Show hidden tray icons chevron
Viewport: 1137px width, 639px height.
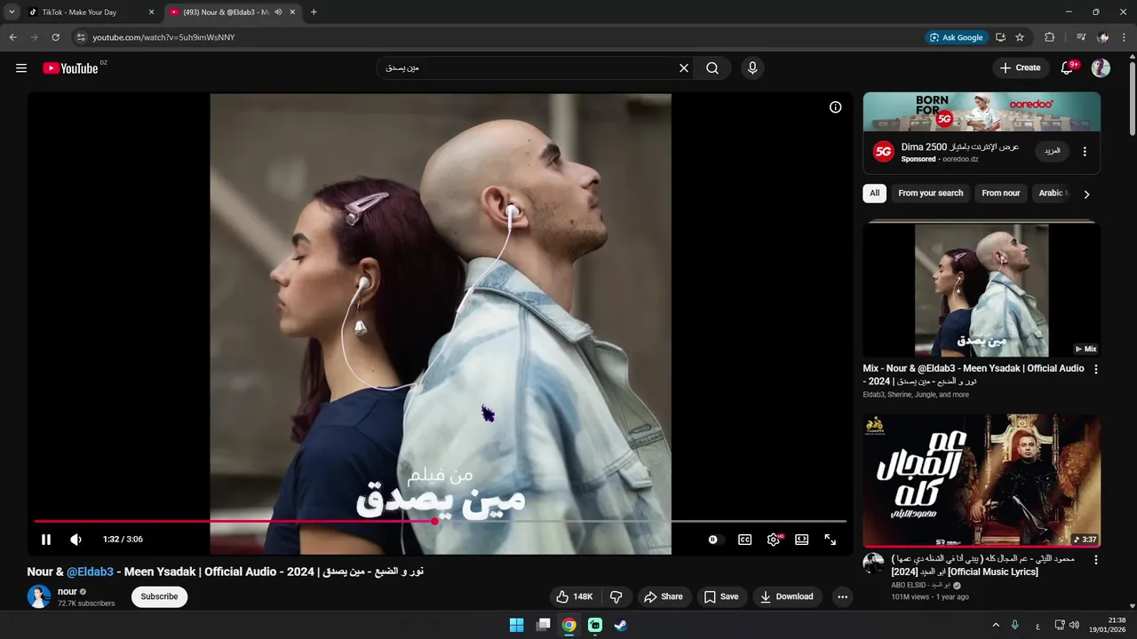(996, 625)
